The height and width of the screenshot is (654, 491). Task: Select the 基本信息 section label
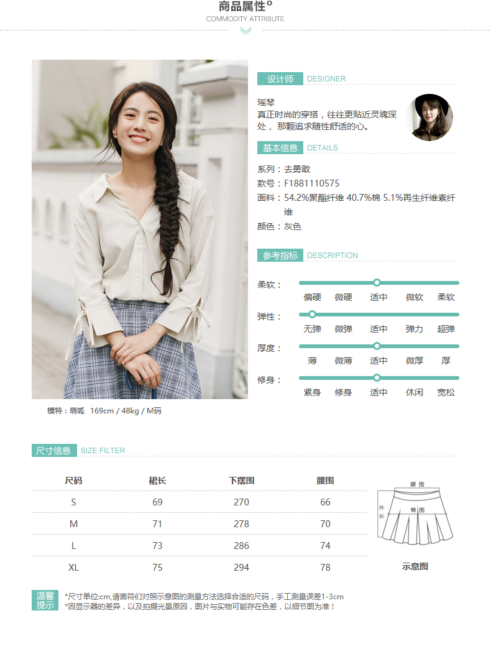[280, 148]
